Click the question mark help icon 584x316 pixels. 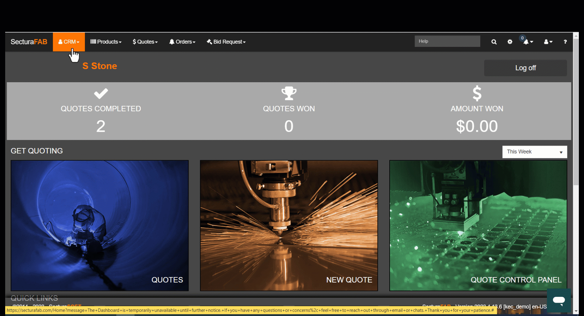pyautogui.click(x=565, y=42)
